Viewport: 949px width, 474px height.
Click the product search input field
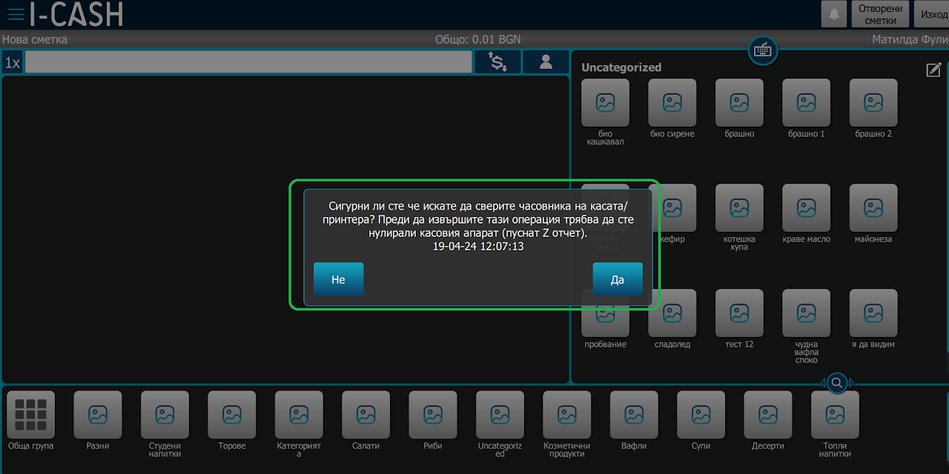click(x=248, y=62)
